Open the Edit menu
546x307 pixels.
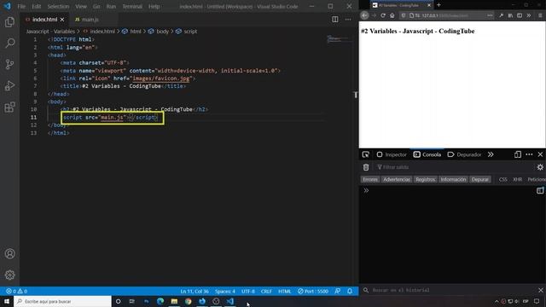(x=36, y=6)
